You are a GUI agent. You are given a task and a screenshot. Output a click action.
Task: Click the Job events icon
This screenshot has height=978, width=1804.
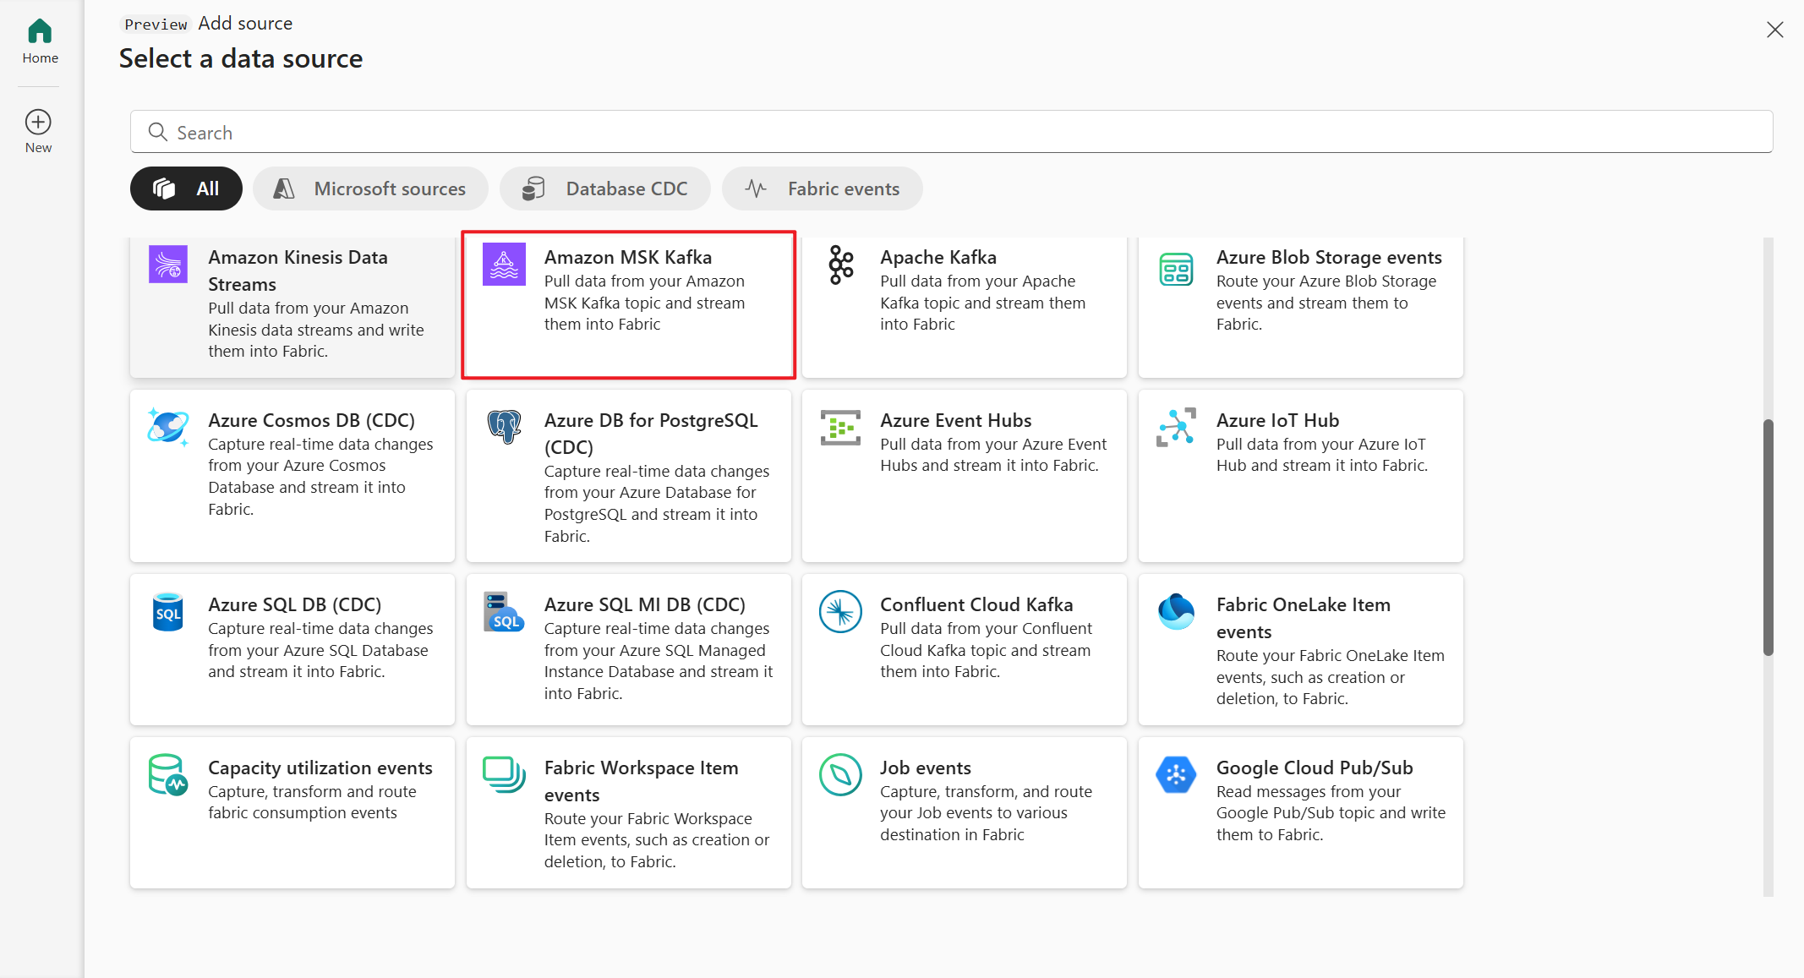coord(840,774)
